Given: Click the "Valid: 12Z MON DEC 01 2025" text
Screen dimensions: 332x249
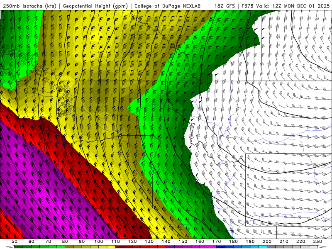Looking at the screenshot, I should [x=293, y=6].
